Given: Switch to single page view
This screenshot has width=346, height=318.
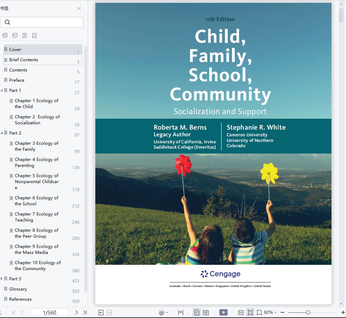Looking at the screenshot, I should coord(197,312).
